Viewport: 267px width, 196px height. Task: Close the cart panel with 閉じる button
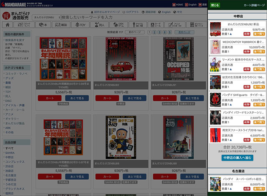click(215, 5)
